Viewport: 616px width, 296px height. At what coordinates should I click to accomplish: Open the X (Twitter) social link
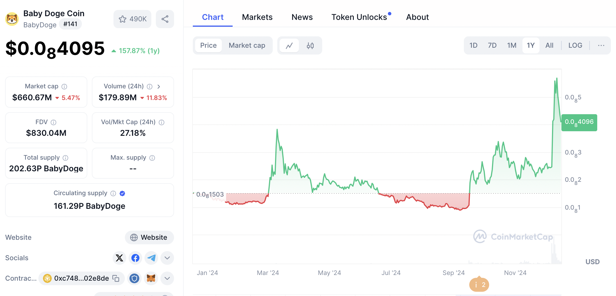tap(119, 258)
